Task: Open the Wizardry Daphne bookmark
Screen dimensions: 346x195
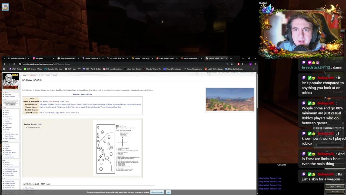Action: 234,69
